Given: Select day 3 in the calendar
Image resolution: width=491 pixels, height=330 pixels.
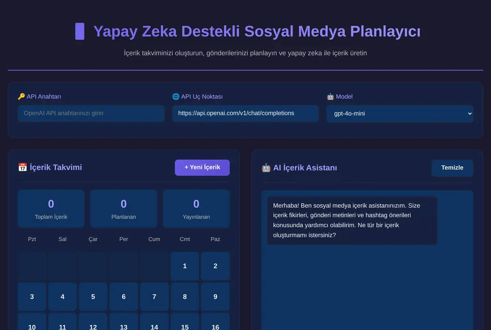Looking at the screenshot, I should pyautogui.click(x=32, y=296).
